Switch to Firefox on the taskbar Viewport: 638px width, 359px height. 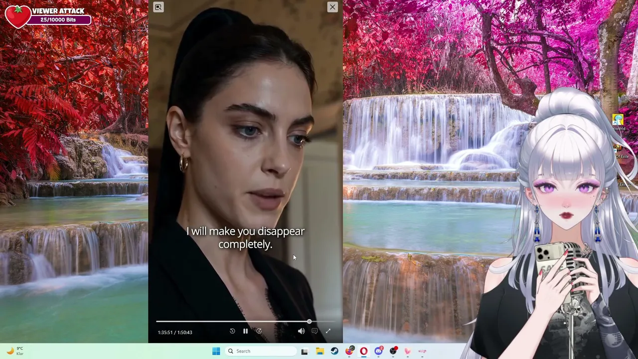click(349, 351)
